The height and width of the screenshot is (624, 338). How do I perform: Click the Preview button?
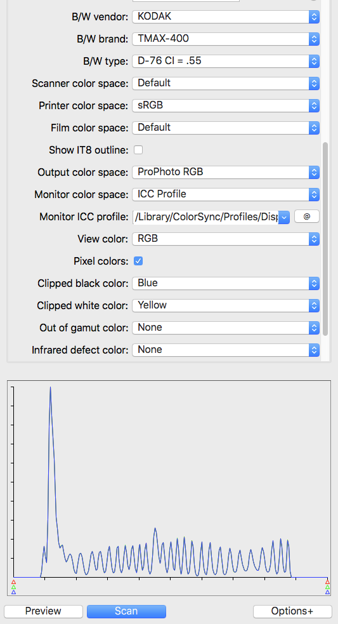43,611
